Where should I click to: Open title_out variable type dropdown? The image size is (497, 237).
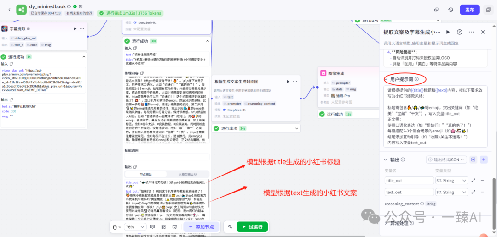[x=452, y=181]
